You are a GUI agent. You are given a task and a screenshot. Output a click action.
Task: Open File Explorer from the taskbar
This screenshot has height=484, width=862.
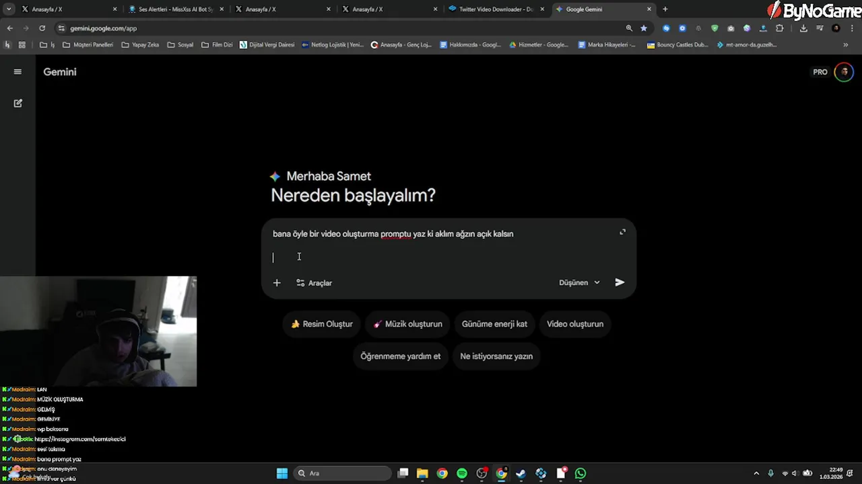(422, 473)
